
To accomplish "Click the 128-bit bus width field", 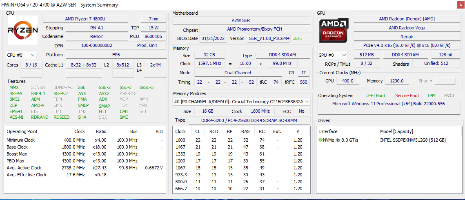I will 446,55.
